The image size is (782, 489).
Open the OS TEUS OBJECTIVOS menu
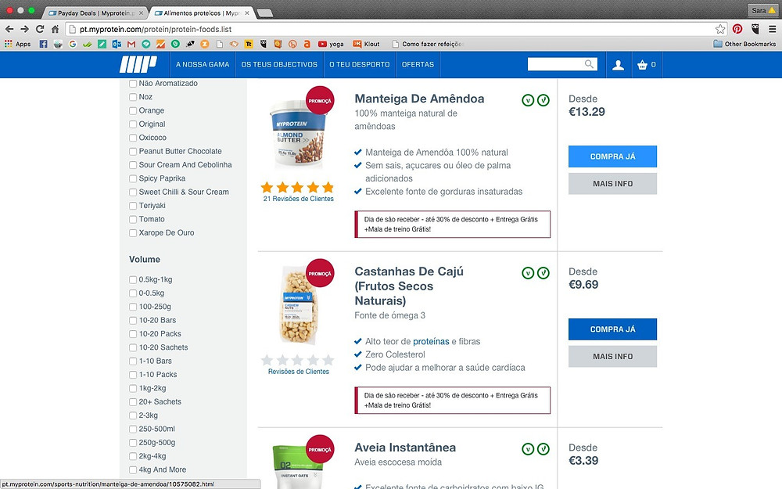click(279, 64)
